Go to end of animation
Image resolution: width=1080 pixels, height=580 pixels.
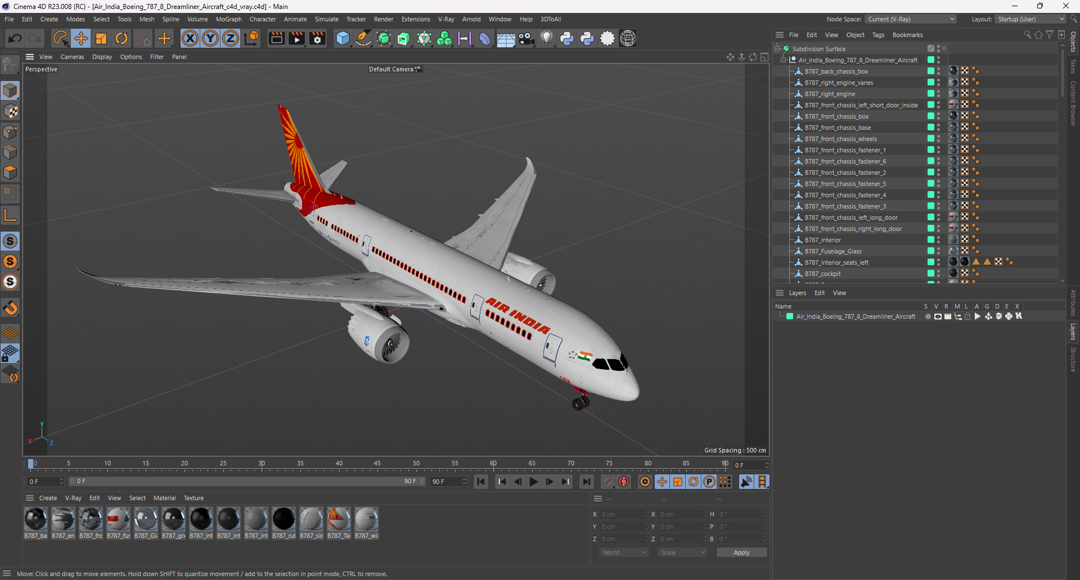coord(587,482)
